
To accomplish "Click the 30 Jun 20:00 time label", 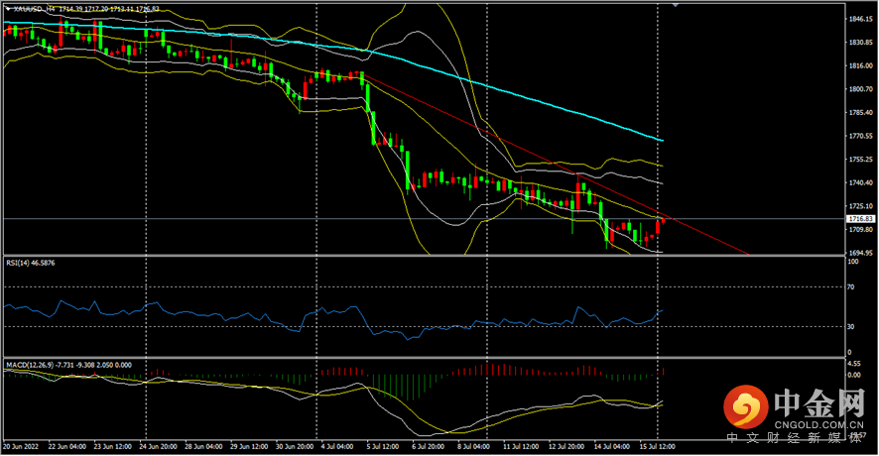I will (295, 446).
